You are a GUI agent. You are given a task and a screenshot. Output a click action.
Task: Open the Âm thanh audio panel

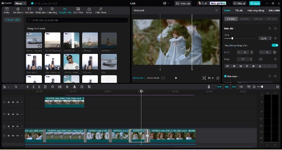click(x=18, y=10)
